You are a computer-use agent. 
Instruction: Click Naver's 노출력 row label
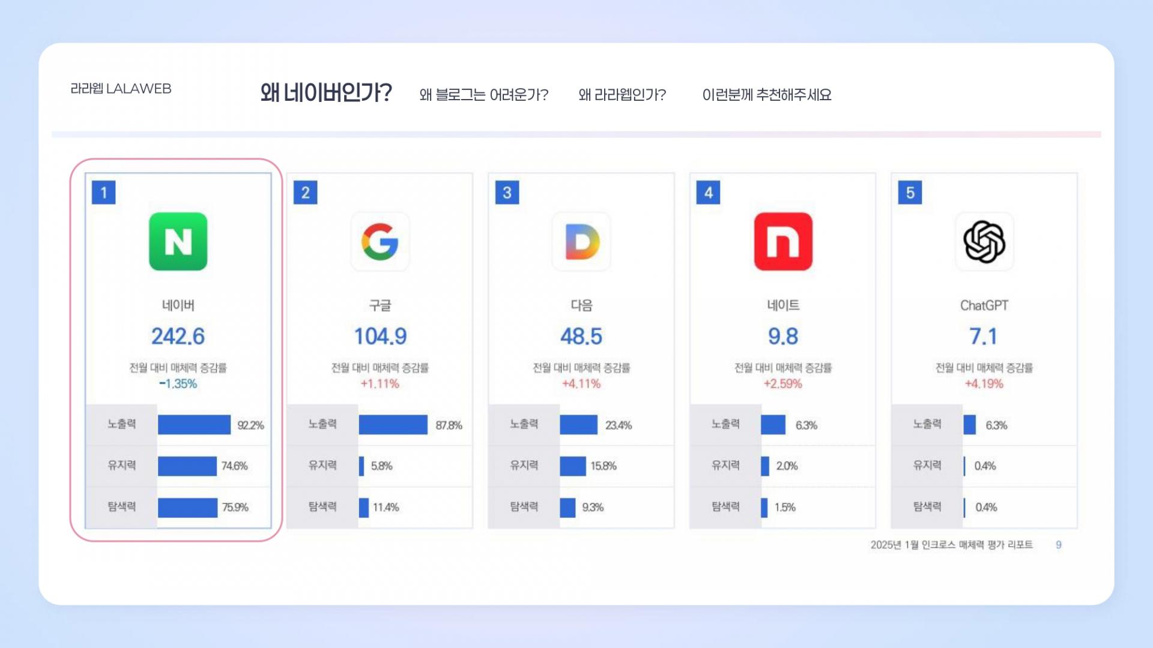click(122, 424)
